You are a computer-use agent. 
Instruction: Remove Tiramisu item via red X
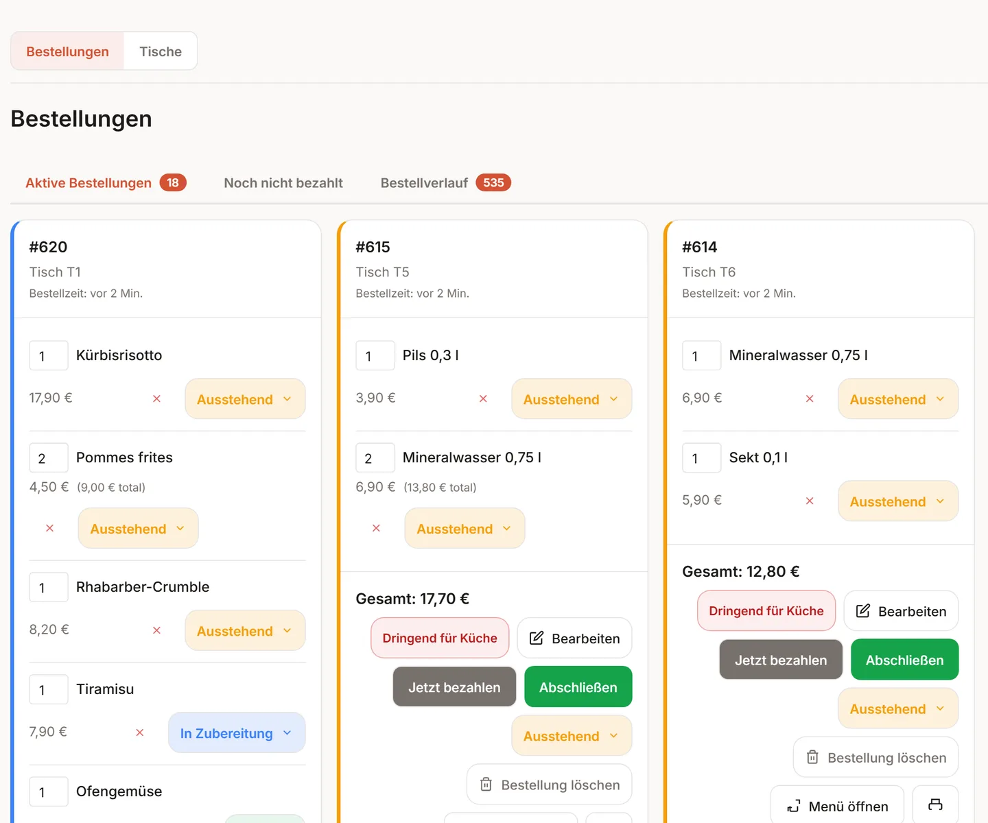(140, 732)
